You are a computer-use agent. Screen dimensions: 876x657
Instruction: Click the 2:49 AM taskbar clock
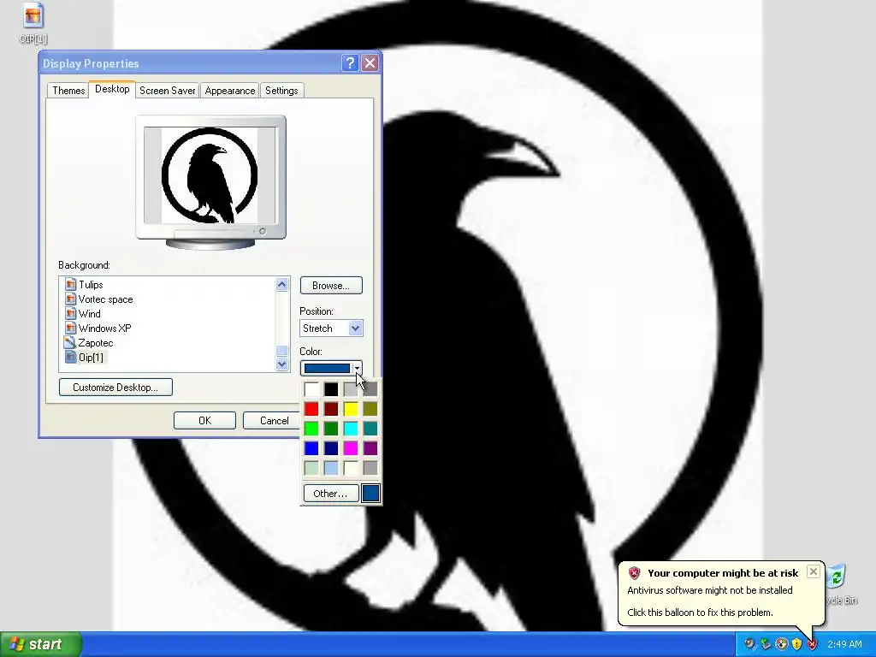(x=844, y=644)
